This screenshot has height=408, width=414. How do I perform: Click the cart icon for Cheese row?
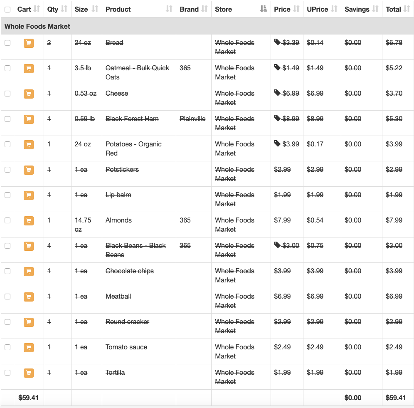29,94
